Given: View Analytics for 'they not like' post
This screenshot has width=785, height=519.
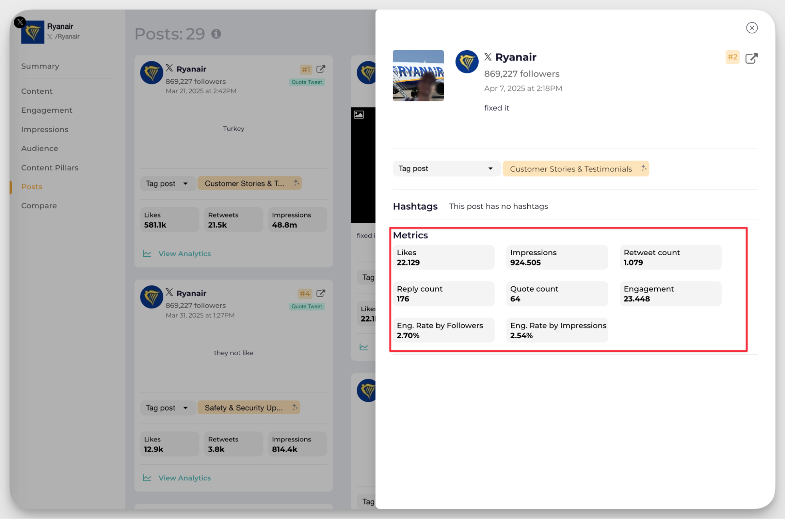Looking at the screenshot, I should [x=185, y=478].
